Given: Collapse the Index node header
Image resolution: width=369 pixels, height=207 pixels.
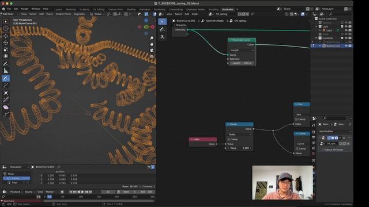Looking at the screenshot, I should point(192,139).
